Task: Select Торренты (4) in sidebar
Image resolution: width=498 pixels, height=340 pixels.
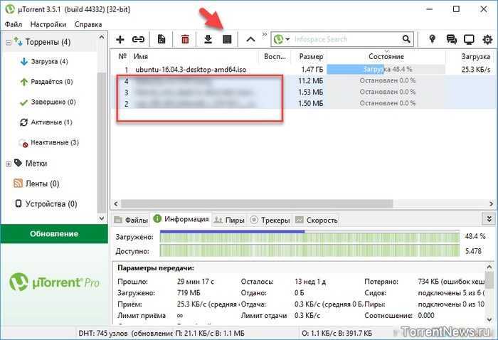Action: coord(48,42)
